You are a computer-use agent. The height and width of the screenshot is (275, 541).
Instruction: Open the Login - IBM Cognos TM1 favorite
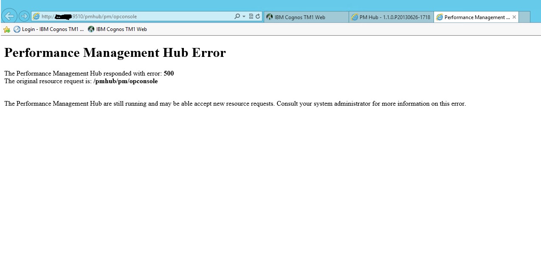(48, 29)
